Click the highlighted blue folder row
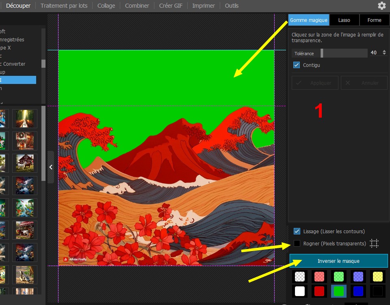The image size is (390, 305). (18, 80)
